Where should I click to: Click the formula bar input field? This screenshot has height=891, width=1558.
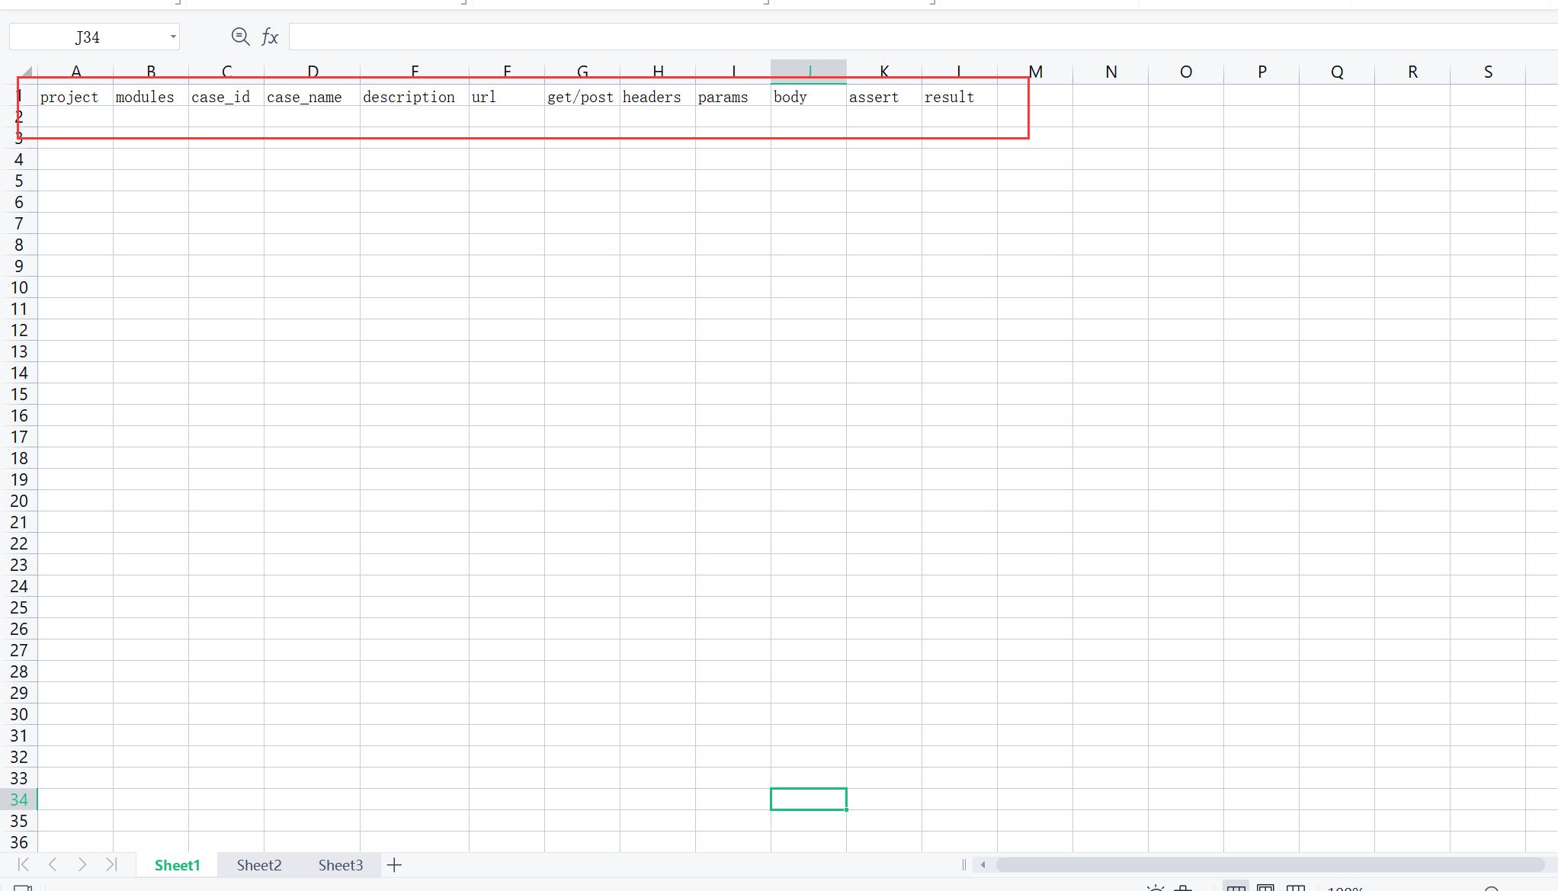tap(915, 37)
